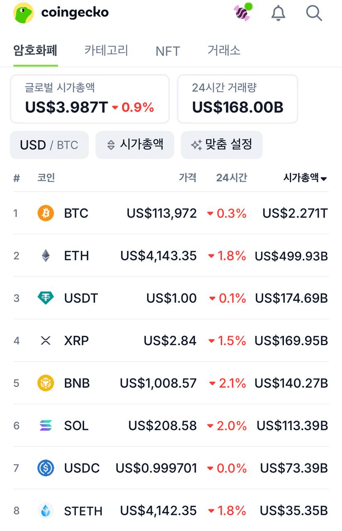This screenshot has width=342, height=531.
Task: Select the Bitcoin coin icon
Action: [46, 213]
